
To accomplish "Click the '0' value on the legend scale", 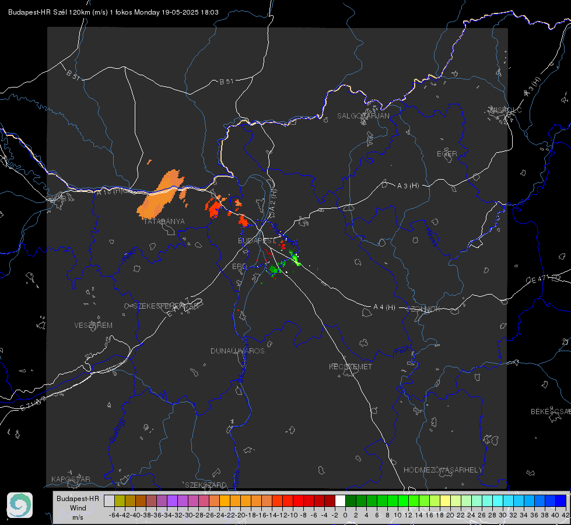I will 345,515.
